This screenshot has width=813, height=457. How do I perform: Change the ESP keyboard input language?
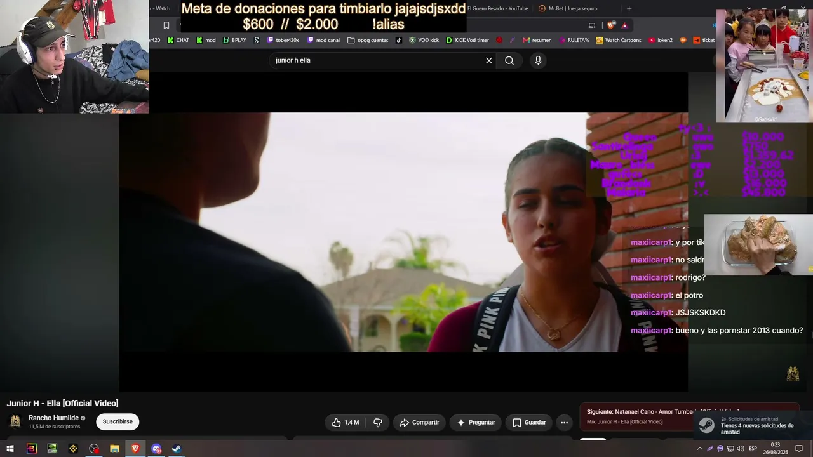(x=753, y=449)
